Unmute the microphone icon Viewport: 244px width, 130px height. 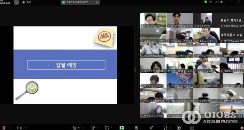pyautogui.click(x=4, y=128)
